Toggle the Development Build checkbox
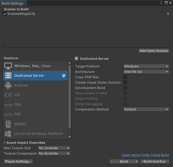 (125, 88)
